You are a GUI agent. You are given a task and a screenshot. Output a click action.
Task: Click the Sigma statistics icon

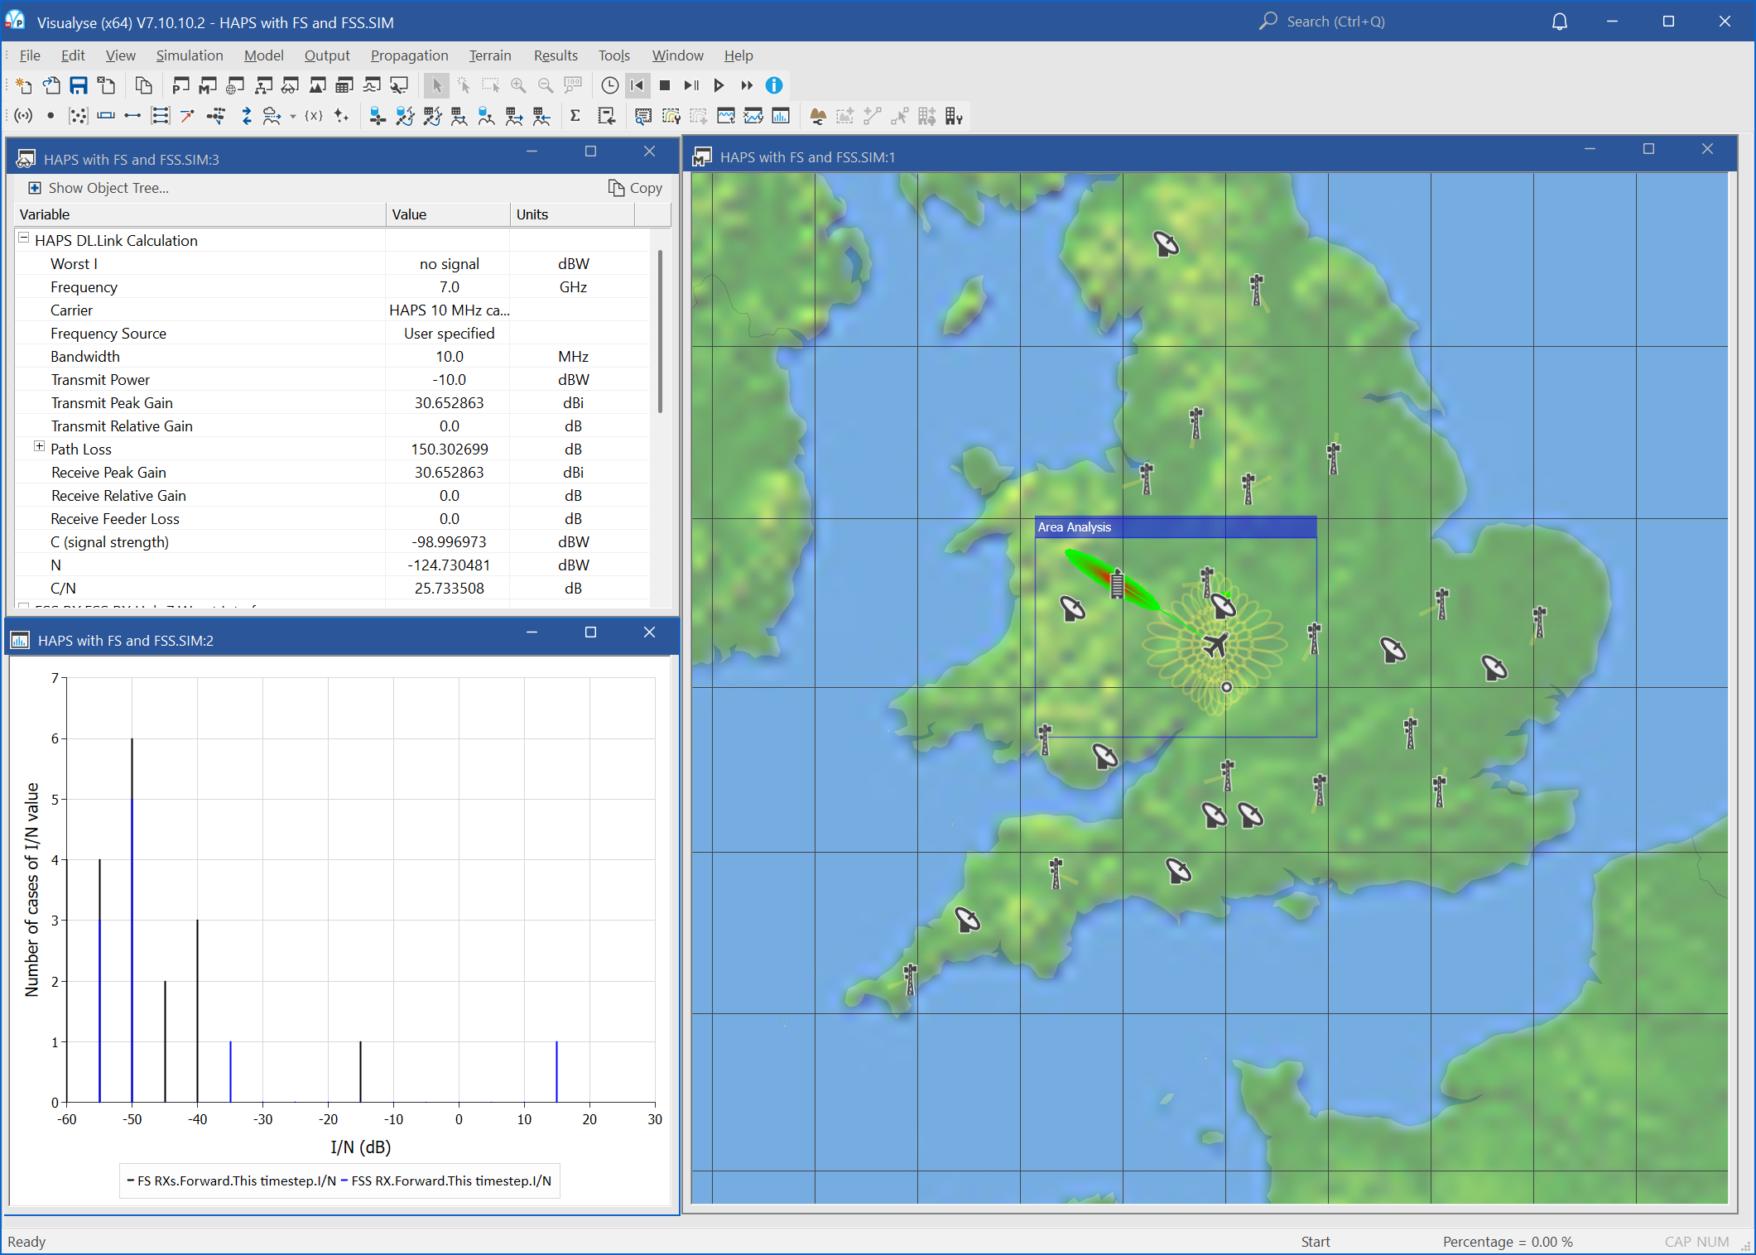(x=575, y=116)
